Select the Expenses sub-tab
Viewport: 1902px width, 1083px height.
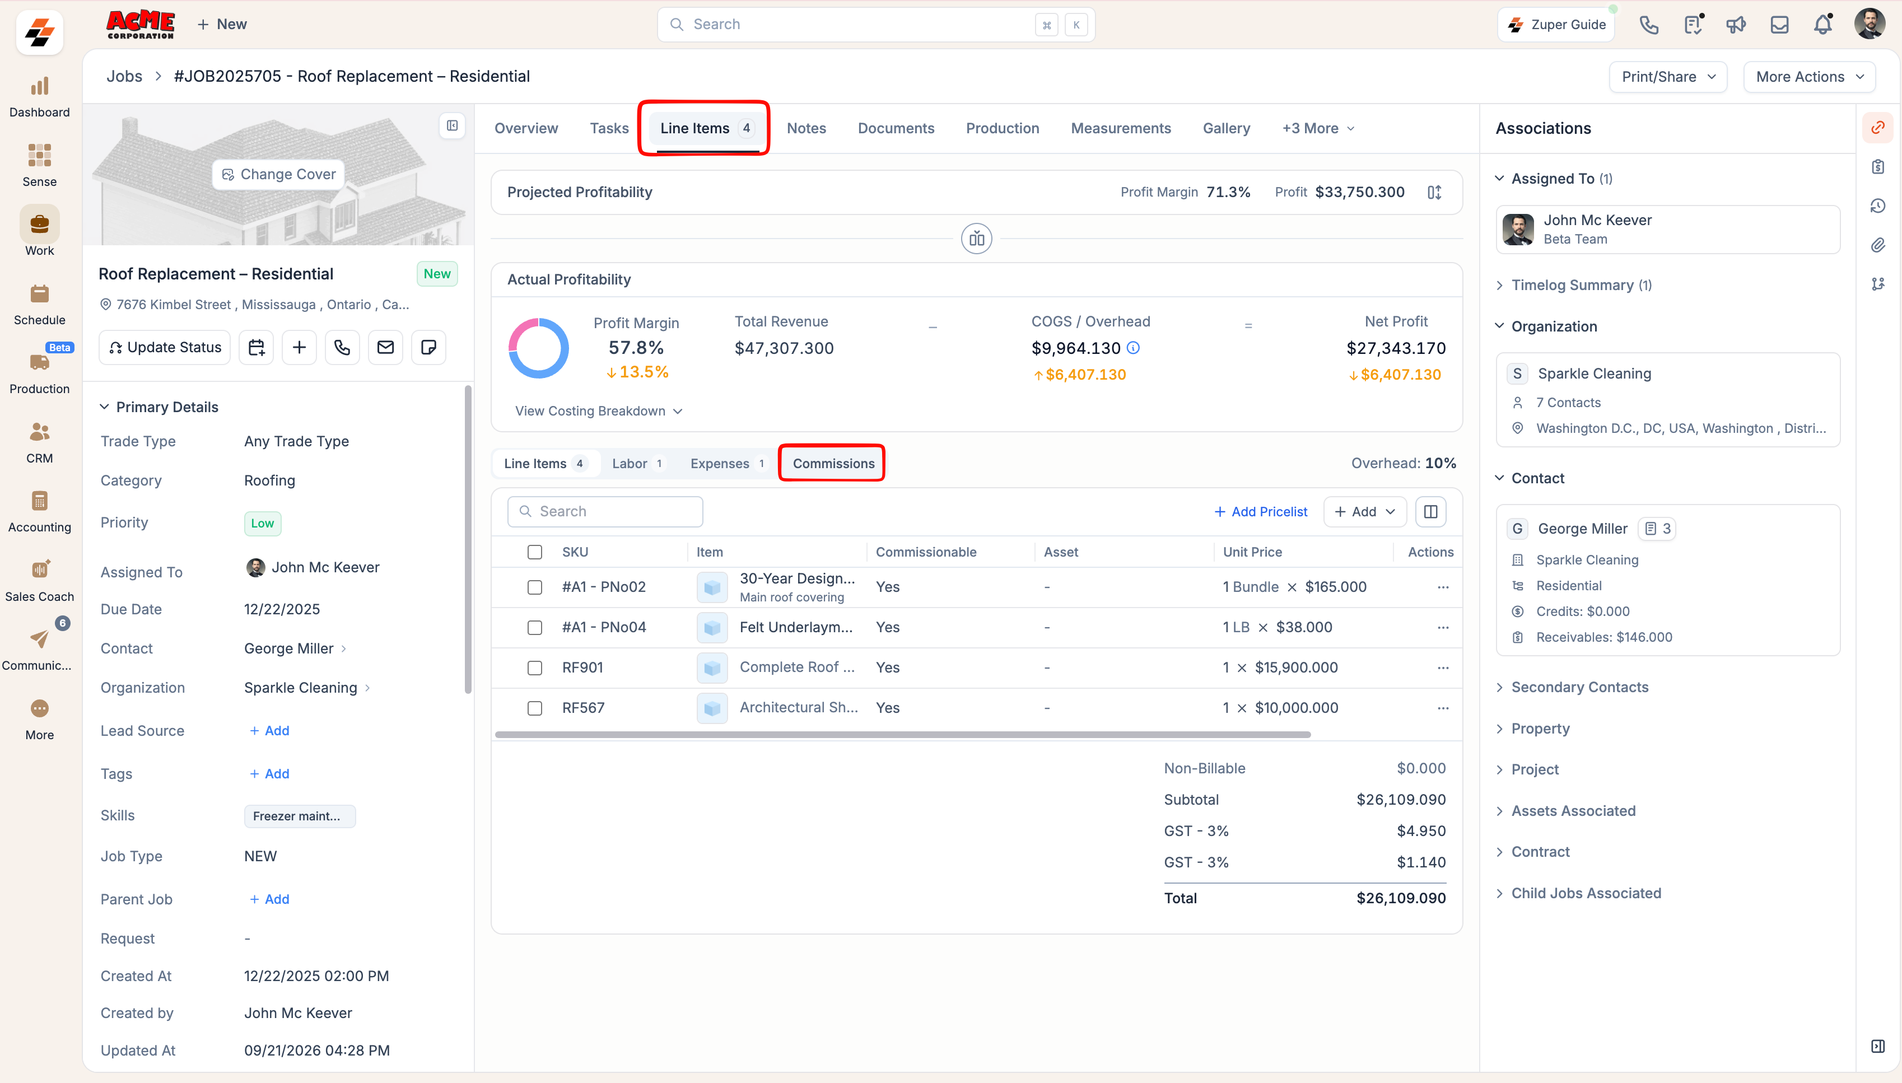tap(727, 464)
